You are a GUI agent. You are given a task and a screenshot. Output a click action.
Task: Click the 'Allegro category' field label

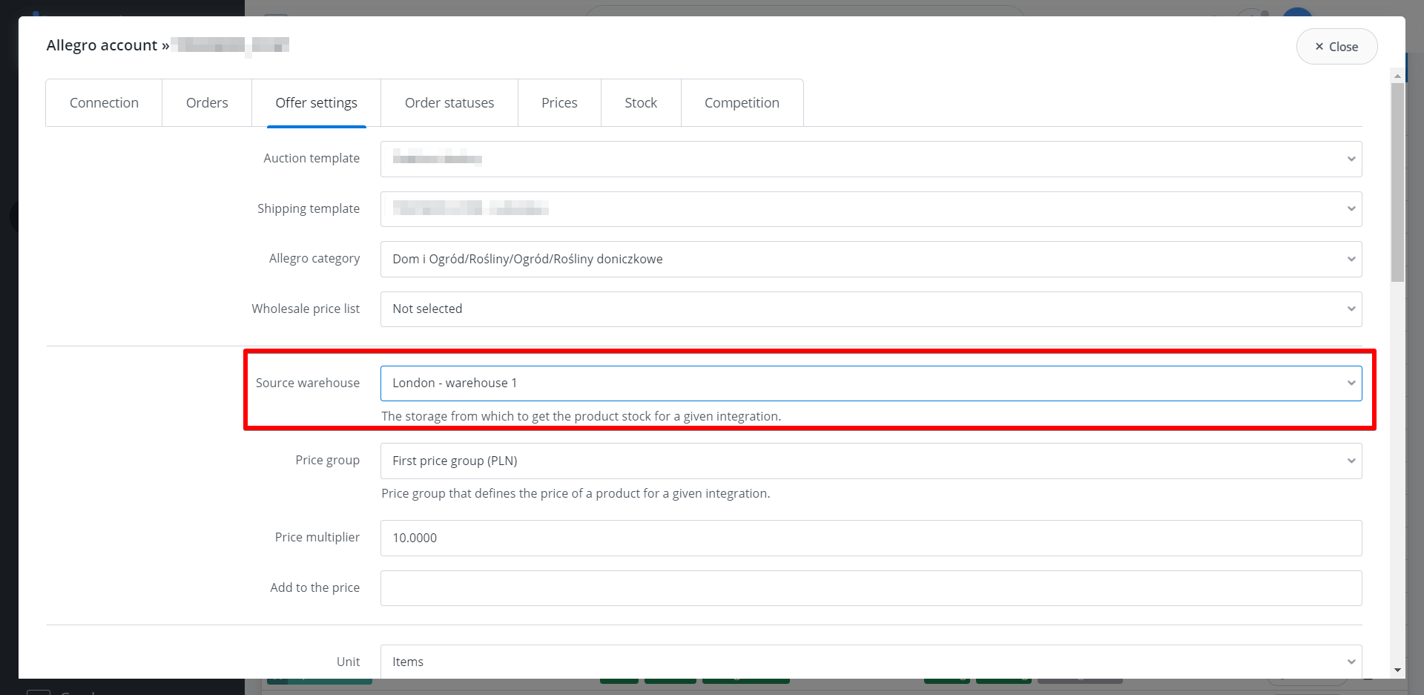point(314,258)
